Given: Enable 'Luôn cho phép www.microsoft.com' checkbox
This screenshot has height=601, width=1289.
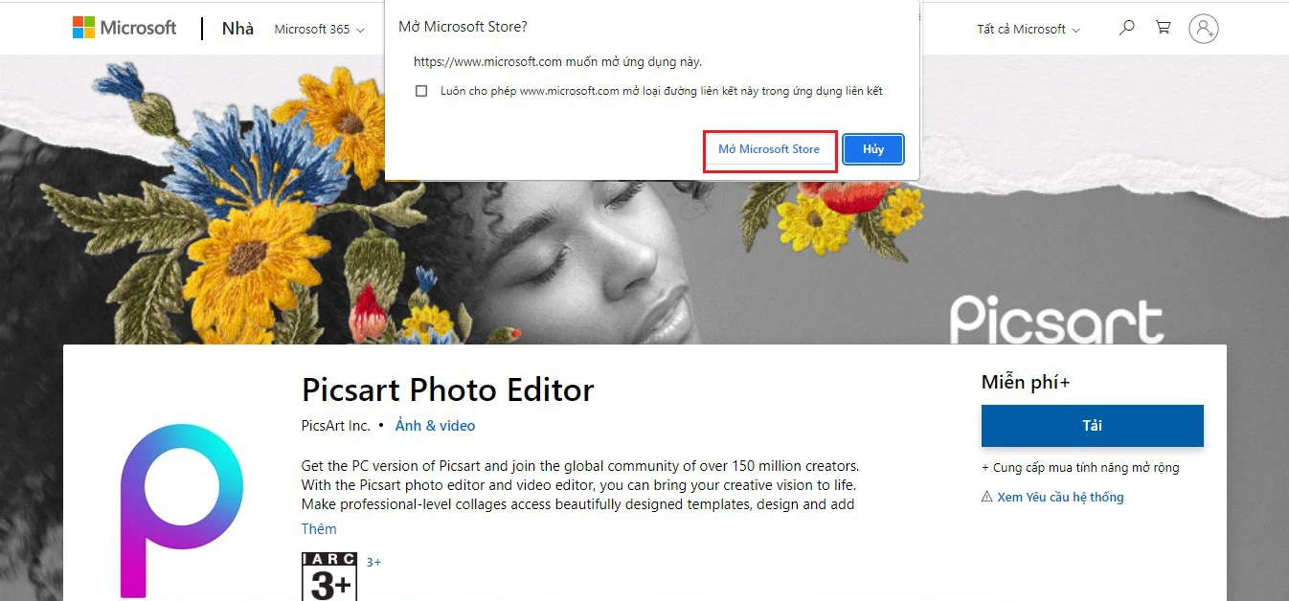Looking at the screenshot, I should coord(421,90).
